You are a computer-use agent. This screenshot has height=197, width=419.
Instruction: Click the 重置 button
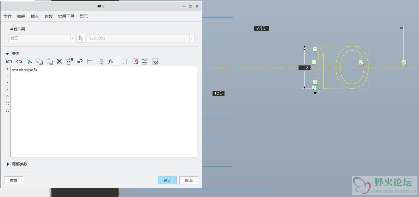pos(14,180)
